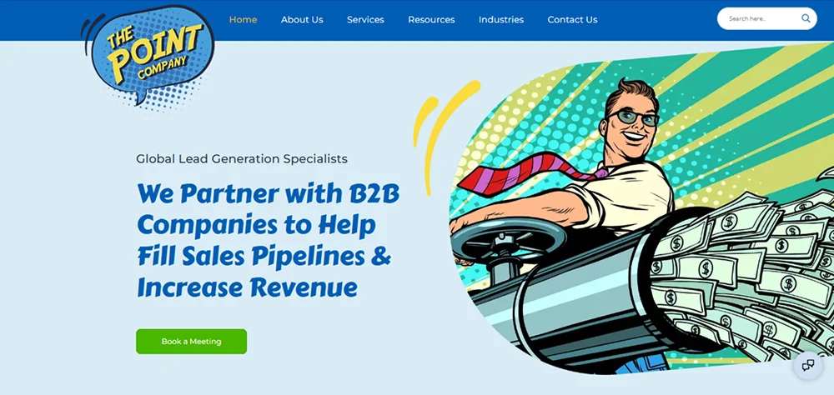
Task: Expand the Resources menu
Action: click(x=431, y=20)
